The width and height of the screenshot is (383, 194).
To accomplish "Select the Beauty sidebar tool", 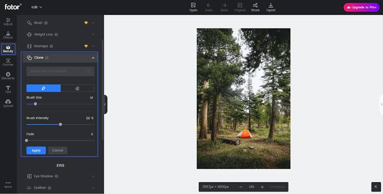I will [x=8, y=49].
